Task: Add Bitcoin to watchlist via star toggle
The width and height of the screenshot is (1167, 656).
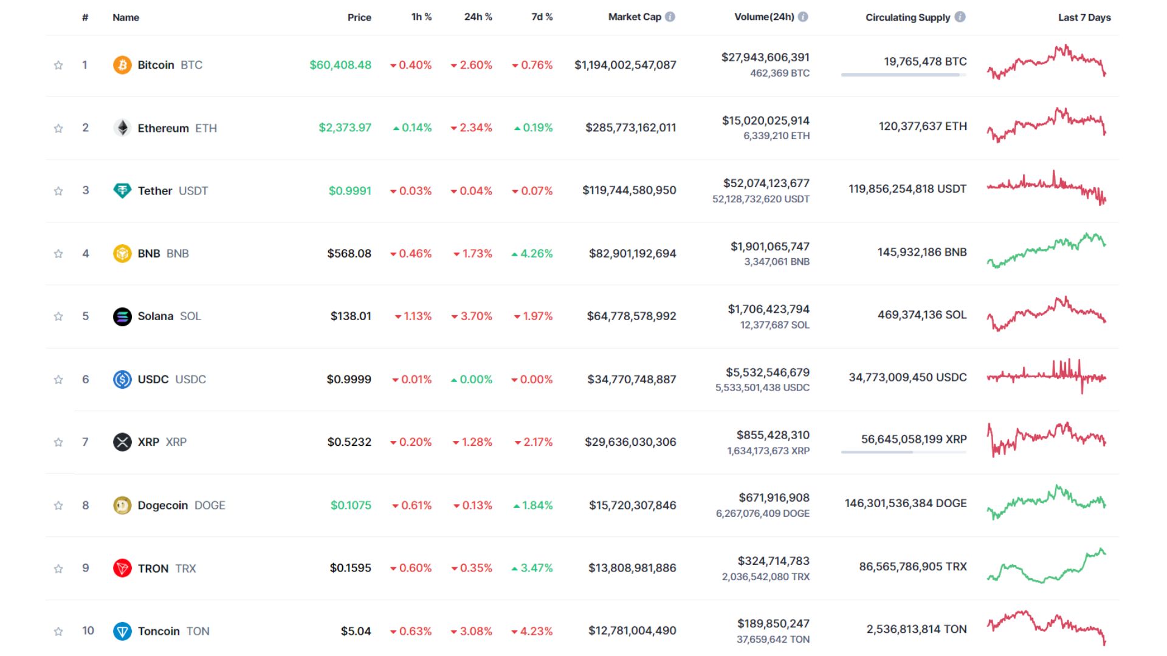Action: [58, 64]
